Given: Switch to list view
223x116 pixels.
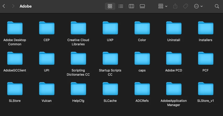Looking at the screenshot, I should (x=121, y=6).
